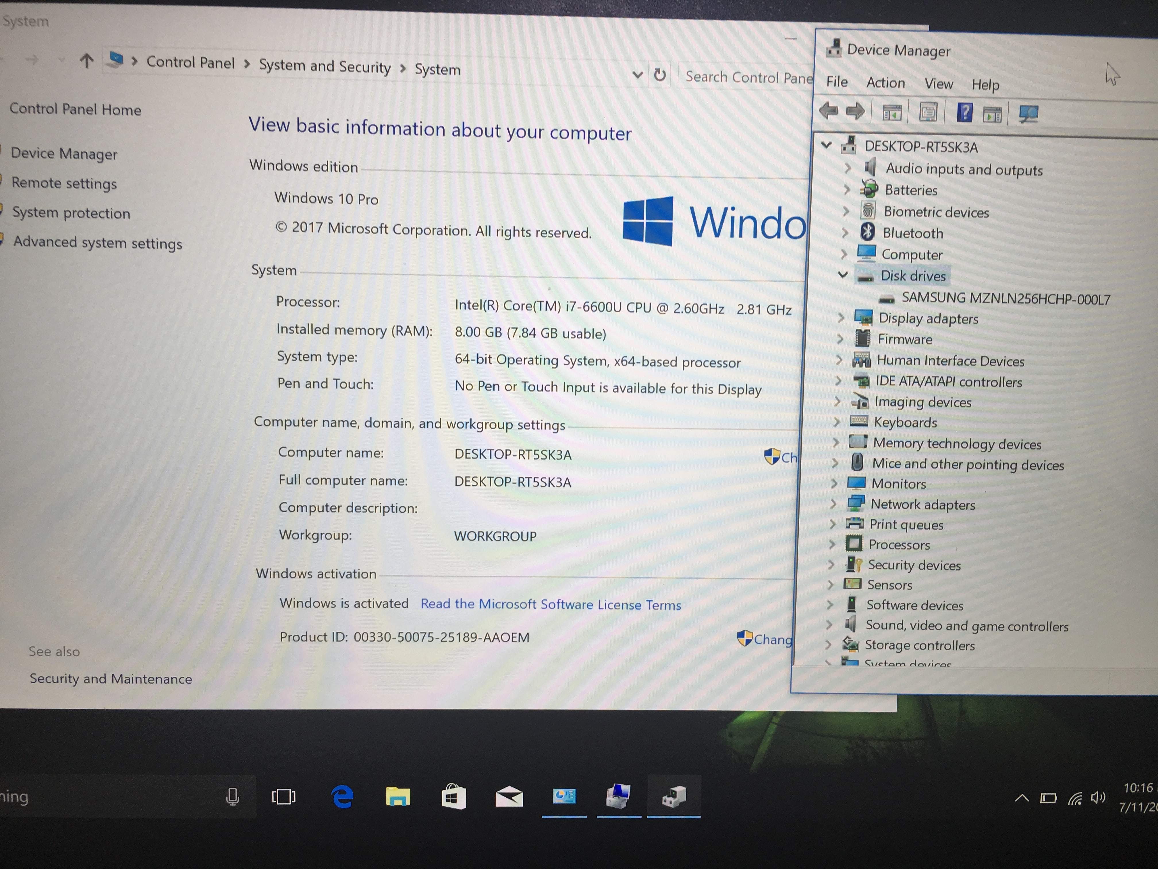Click Remote settings link

click(64, 183)
